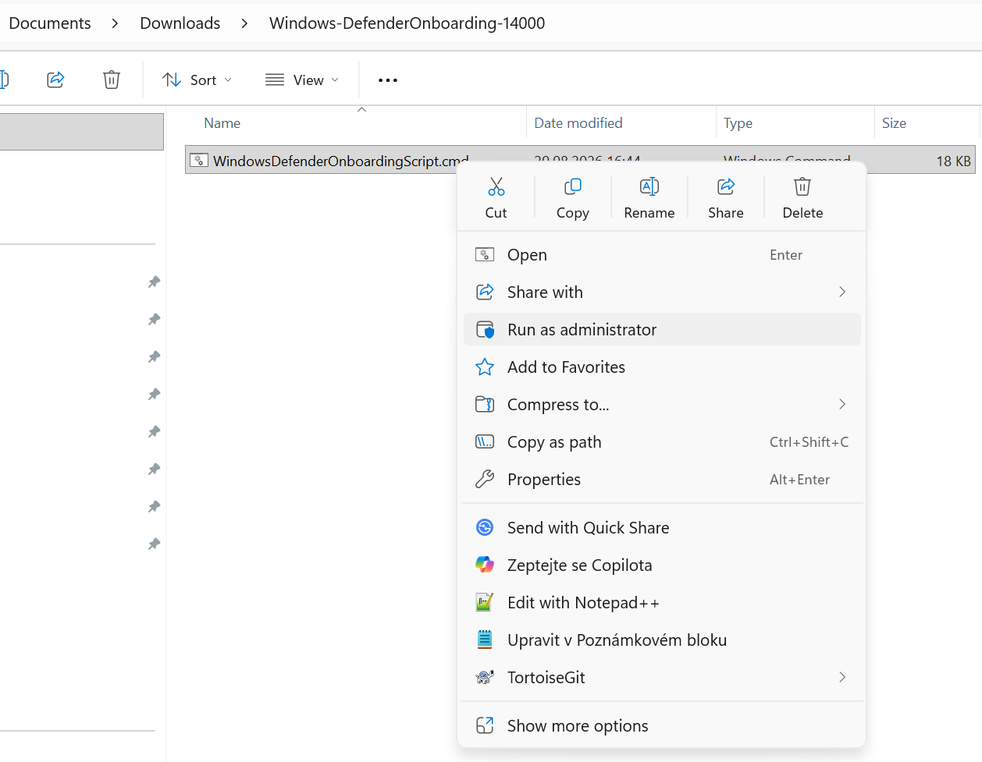Expand the Share with submenu
Screen dimensions: 982x762
pyautogui.click(x=662, y=292)
